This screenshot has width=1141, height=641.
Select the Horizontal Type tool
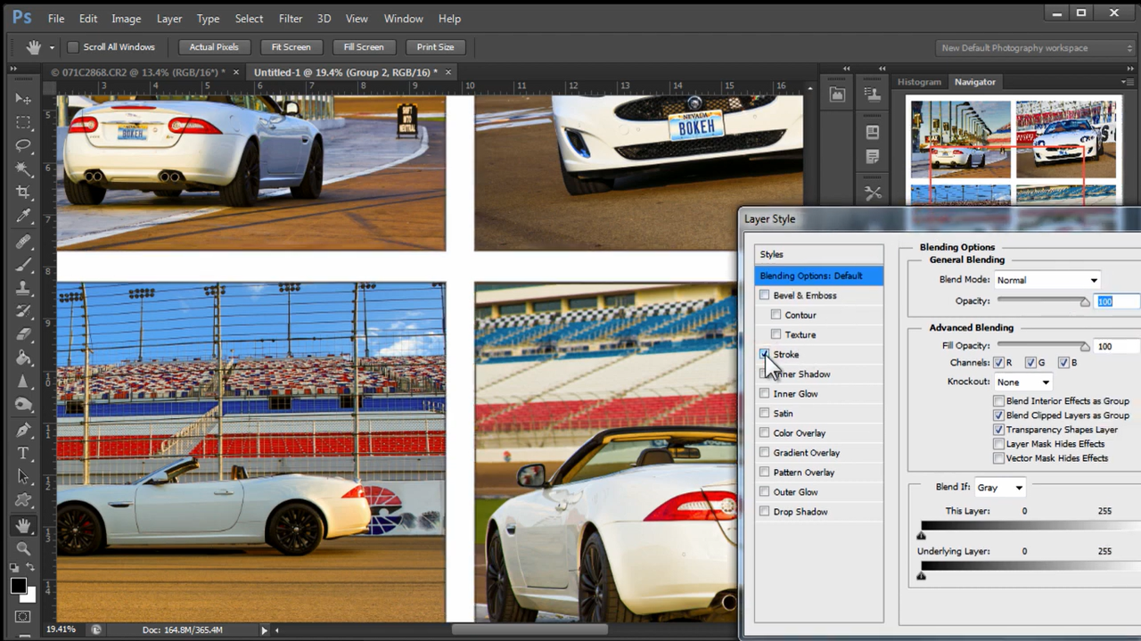23,453
